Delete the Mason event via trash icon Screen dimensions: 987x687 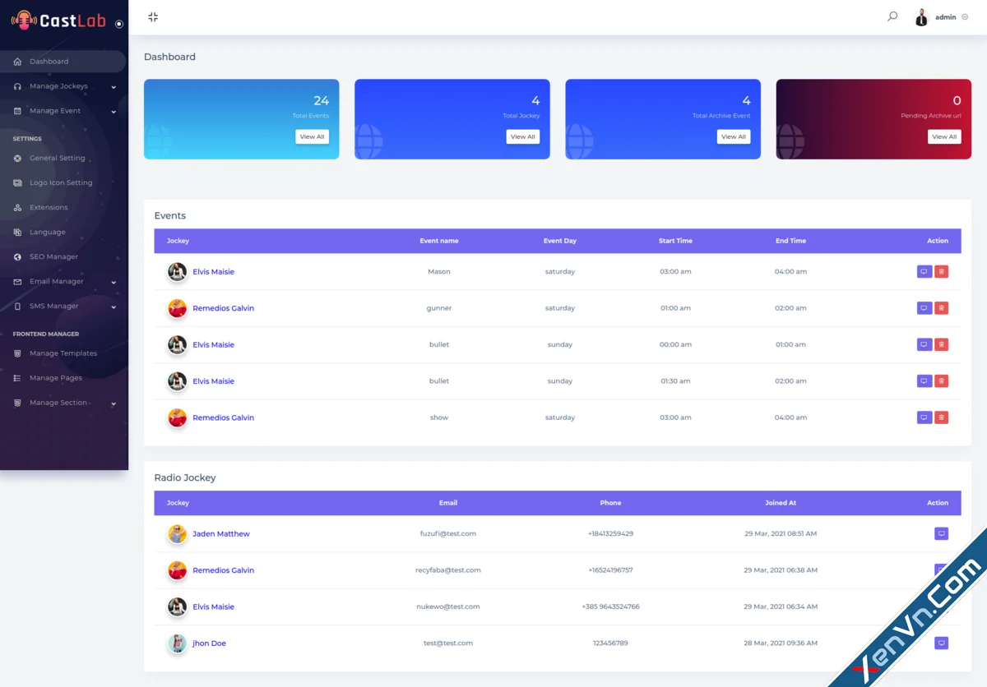pos(941,271)
